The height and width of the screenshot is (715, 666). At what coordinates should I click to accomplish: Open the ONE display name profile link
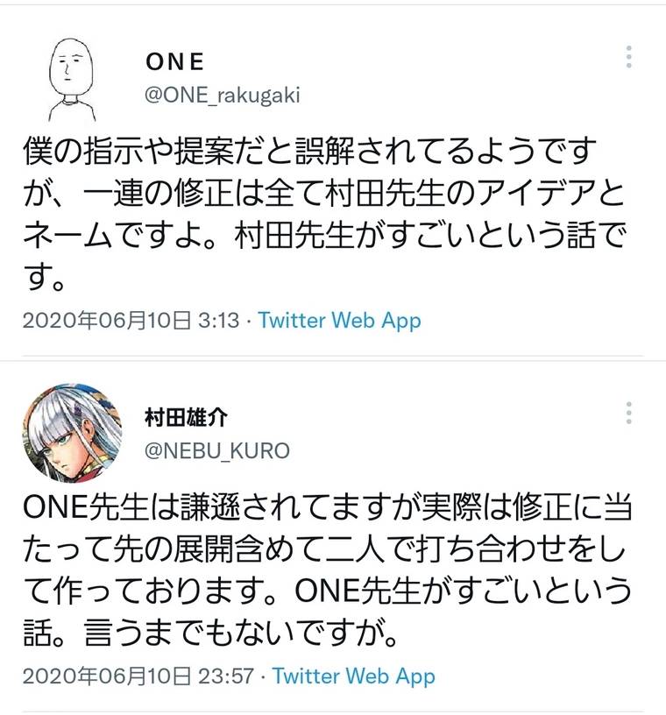click(174, 62)
